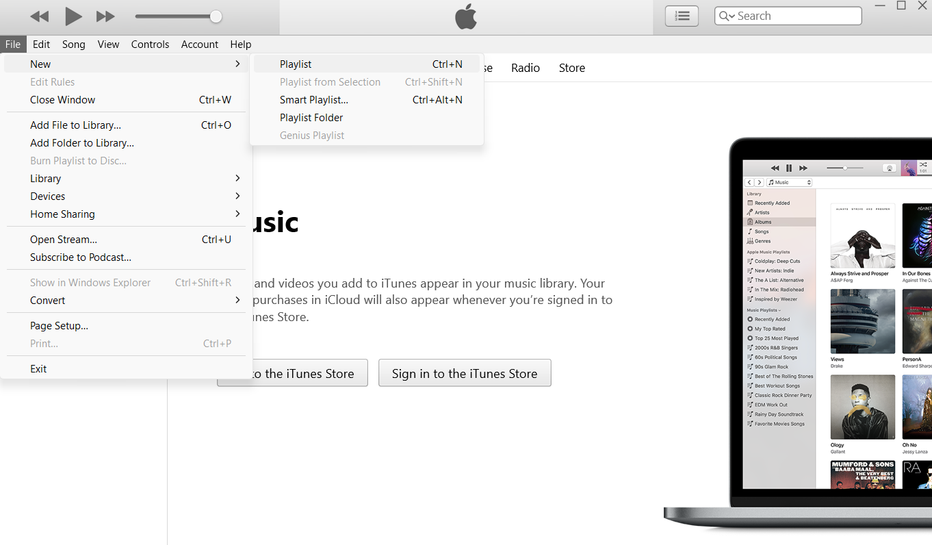Image resolution: width=932 pixels, height=545 pixels.
Task: Click the search magnifier dropdown icon
Action: coord(726,16)
